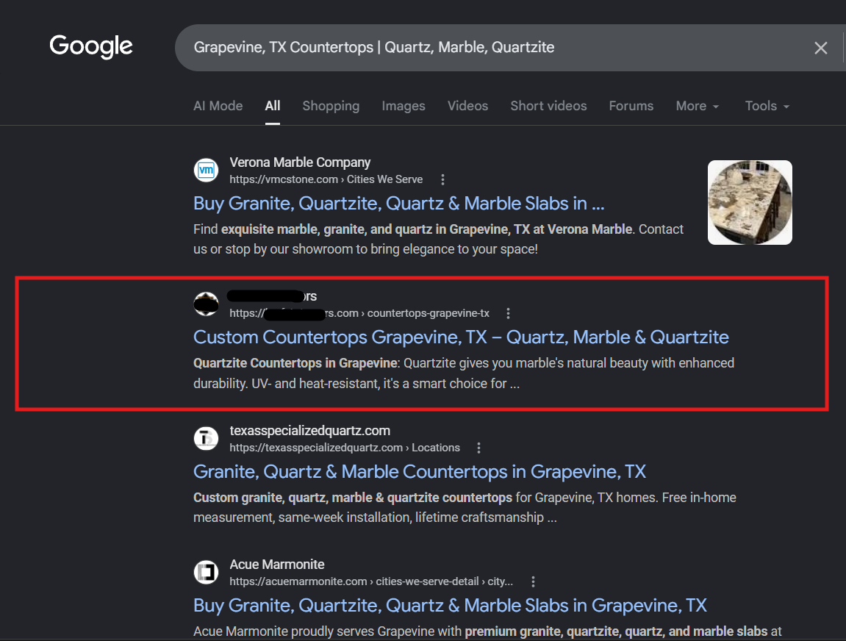Click the texasspecializedquartz.com favicon

[x=206, y=438]
